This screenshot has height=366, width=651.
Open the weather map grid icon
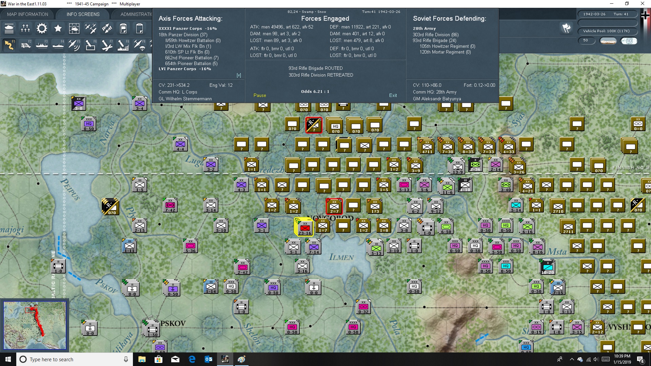74,28
